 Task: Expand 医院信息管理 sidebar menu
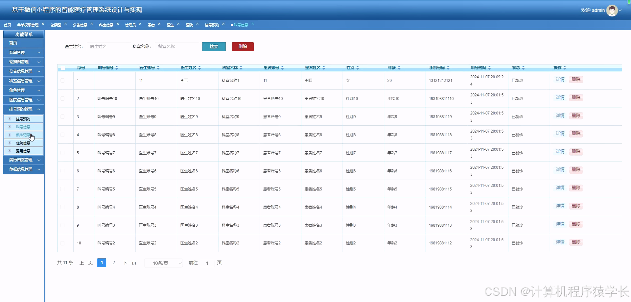(x=23, y=100)
